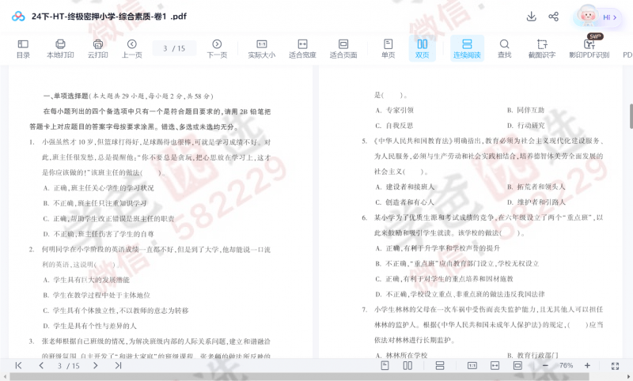The width and height of the screenshot is (633, 381).
Task: Select 适合宽度 fit width view
Action: pyautogui.click(x=302, y=49)
